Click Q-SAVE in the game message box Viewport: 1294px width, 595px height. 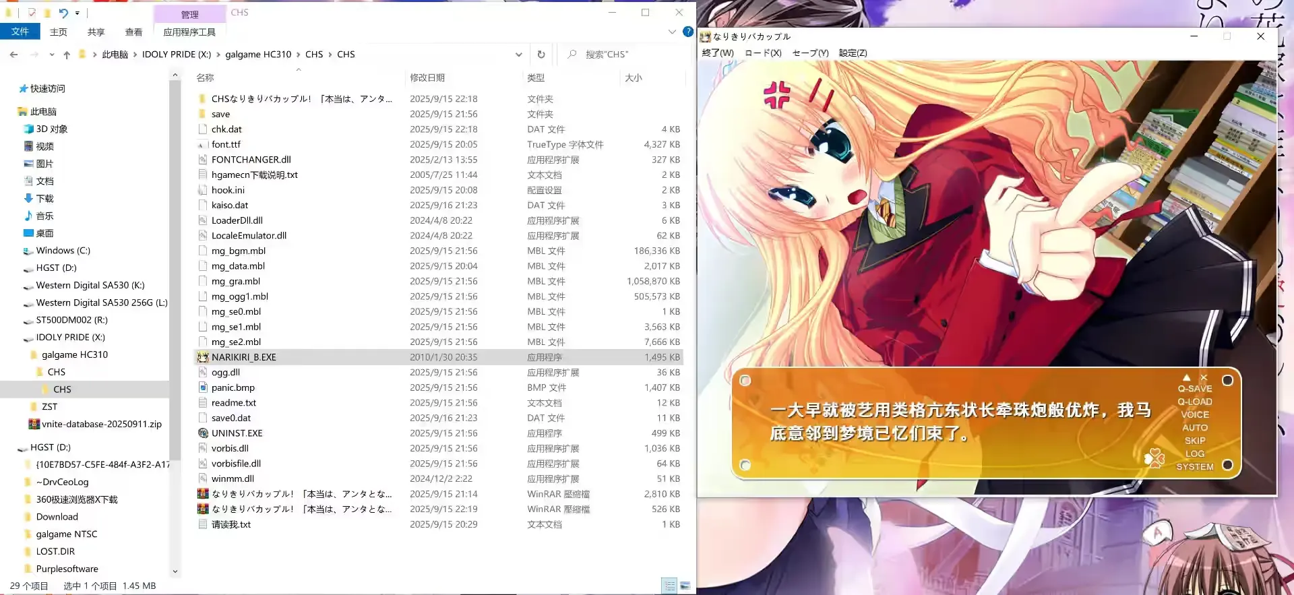pos(1195,389)
